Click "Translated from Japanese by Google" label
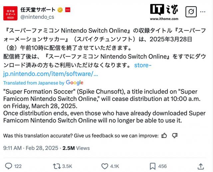This screenshot has width=213, height=172. (43, 82)
